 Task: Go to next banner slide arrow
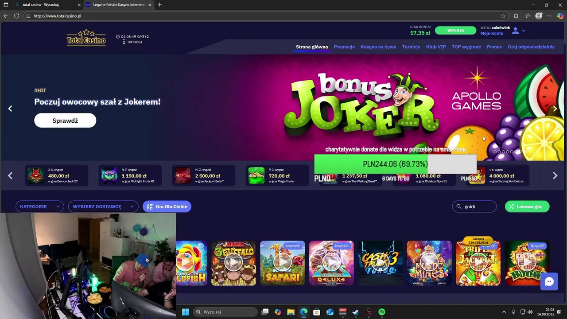click(555, 109)
